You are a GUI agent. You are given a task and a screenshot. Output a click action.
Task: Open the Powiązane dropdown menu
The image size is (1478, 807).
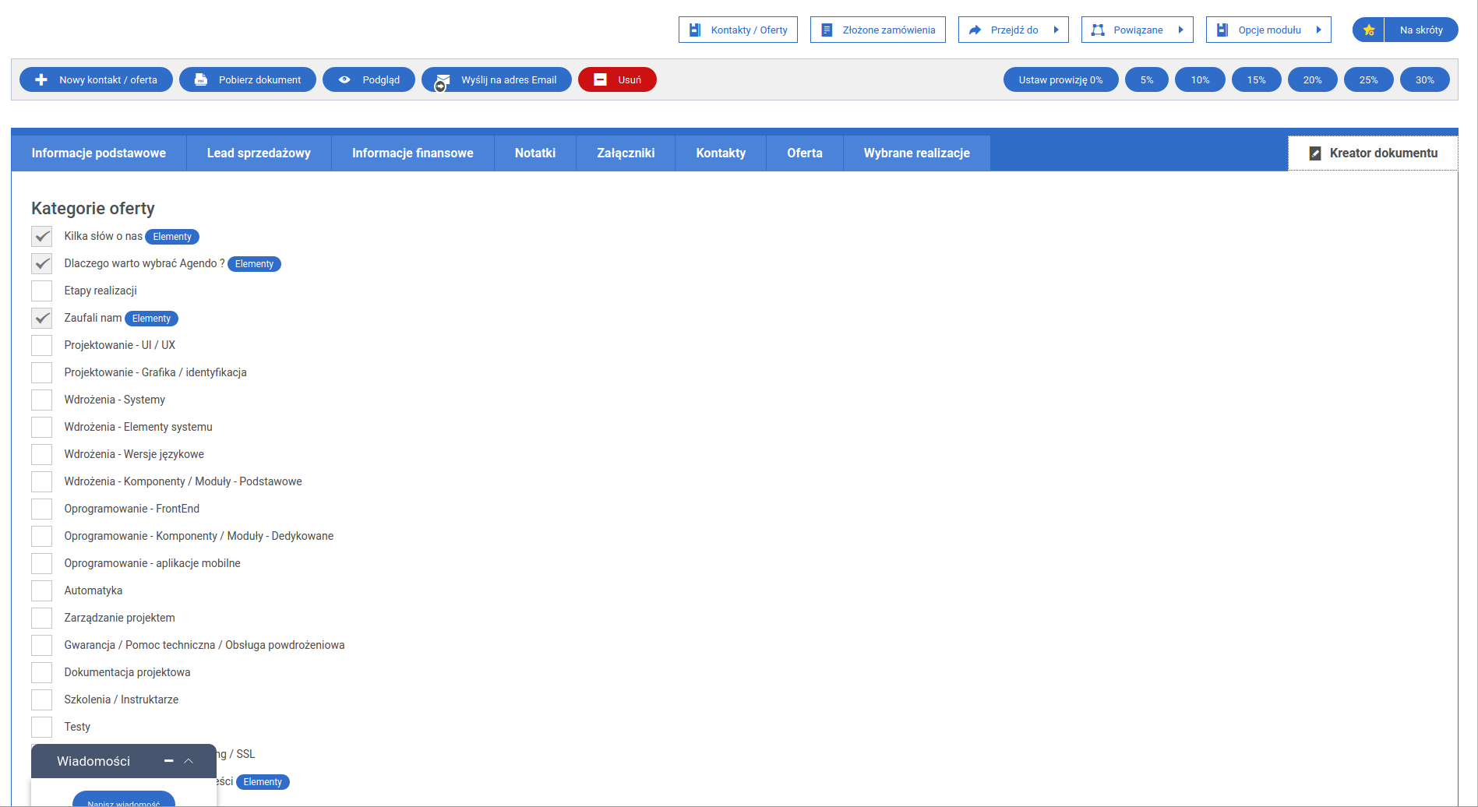pos(1137,30)
